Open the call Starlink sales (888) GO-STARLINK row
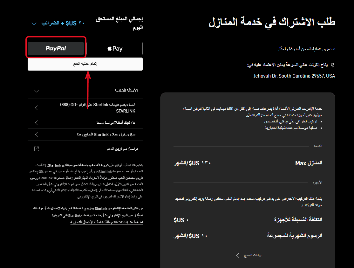This screenshot has height=268, width=354. (85, 108)
